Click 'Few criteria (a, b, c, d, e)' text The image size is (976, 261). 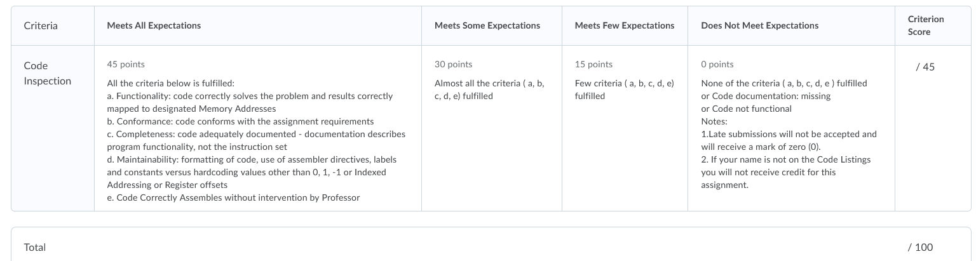pos(624,90)
